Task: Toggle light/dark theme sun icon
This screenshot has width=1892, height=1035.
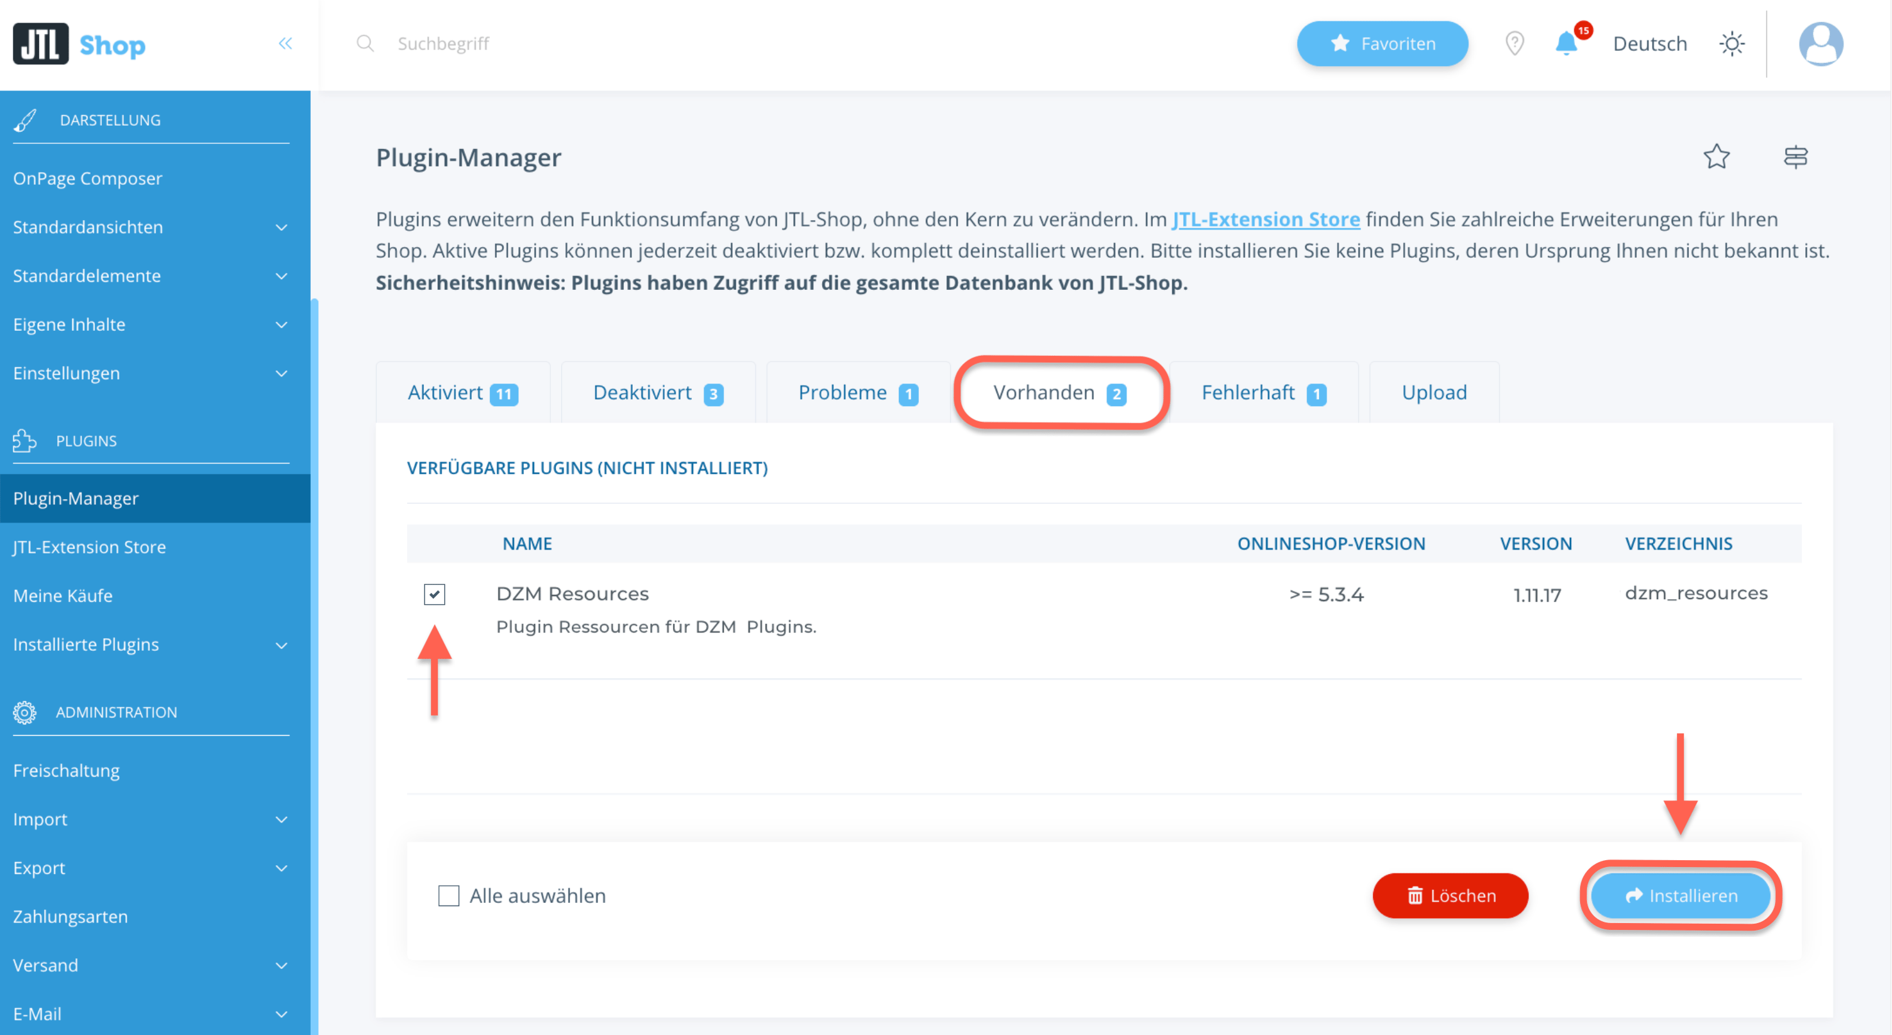Action: [1731, 43]
